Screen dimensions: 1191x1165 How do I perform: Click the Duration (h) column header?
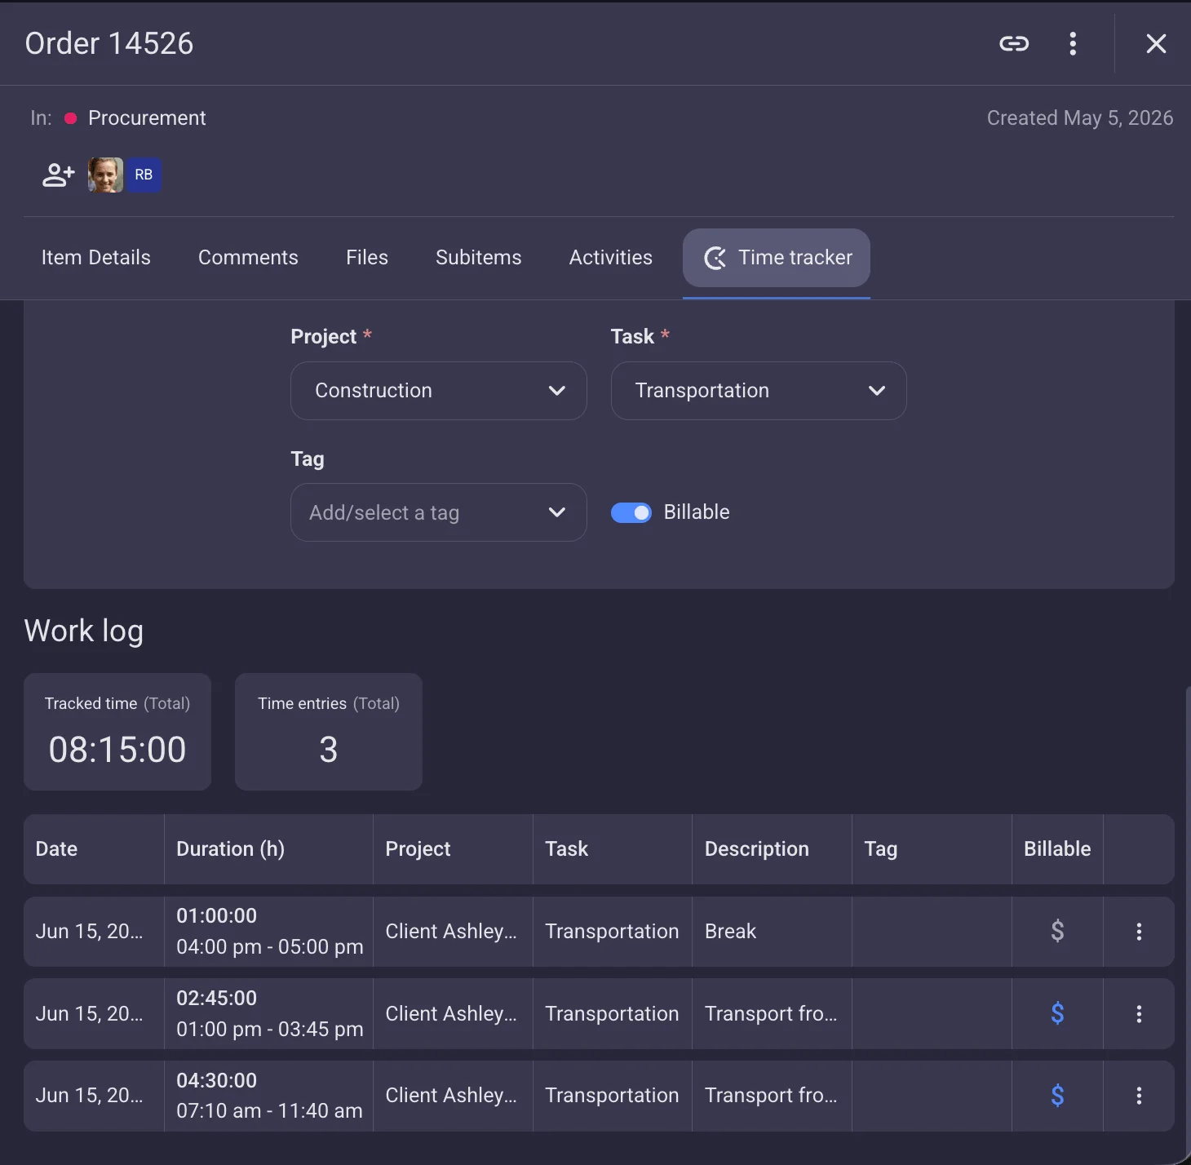tap(268, 849)
